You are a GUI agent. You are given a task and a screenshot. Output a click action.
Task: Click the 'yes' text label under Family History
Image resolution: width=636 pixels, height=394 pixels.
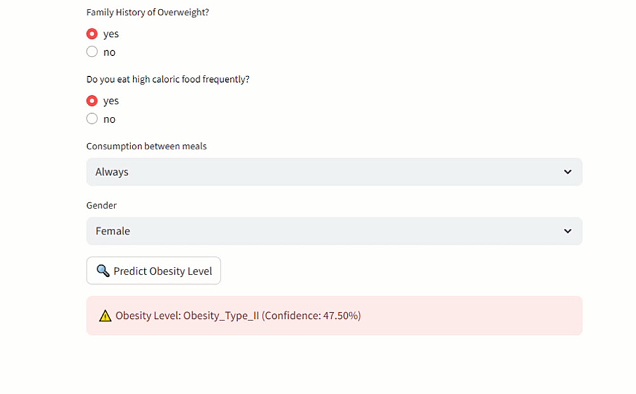pos(111,34)
